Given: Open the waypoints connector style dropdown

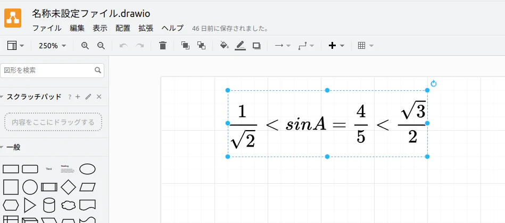Looking at the screenshot, I should [x=306, y=46].
